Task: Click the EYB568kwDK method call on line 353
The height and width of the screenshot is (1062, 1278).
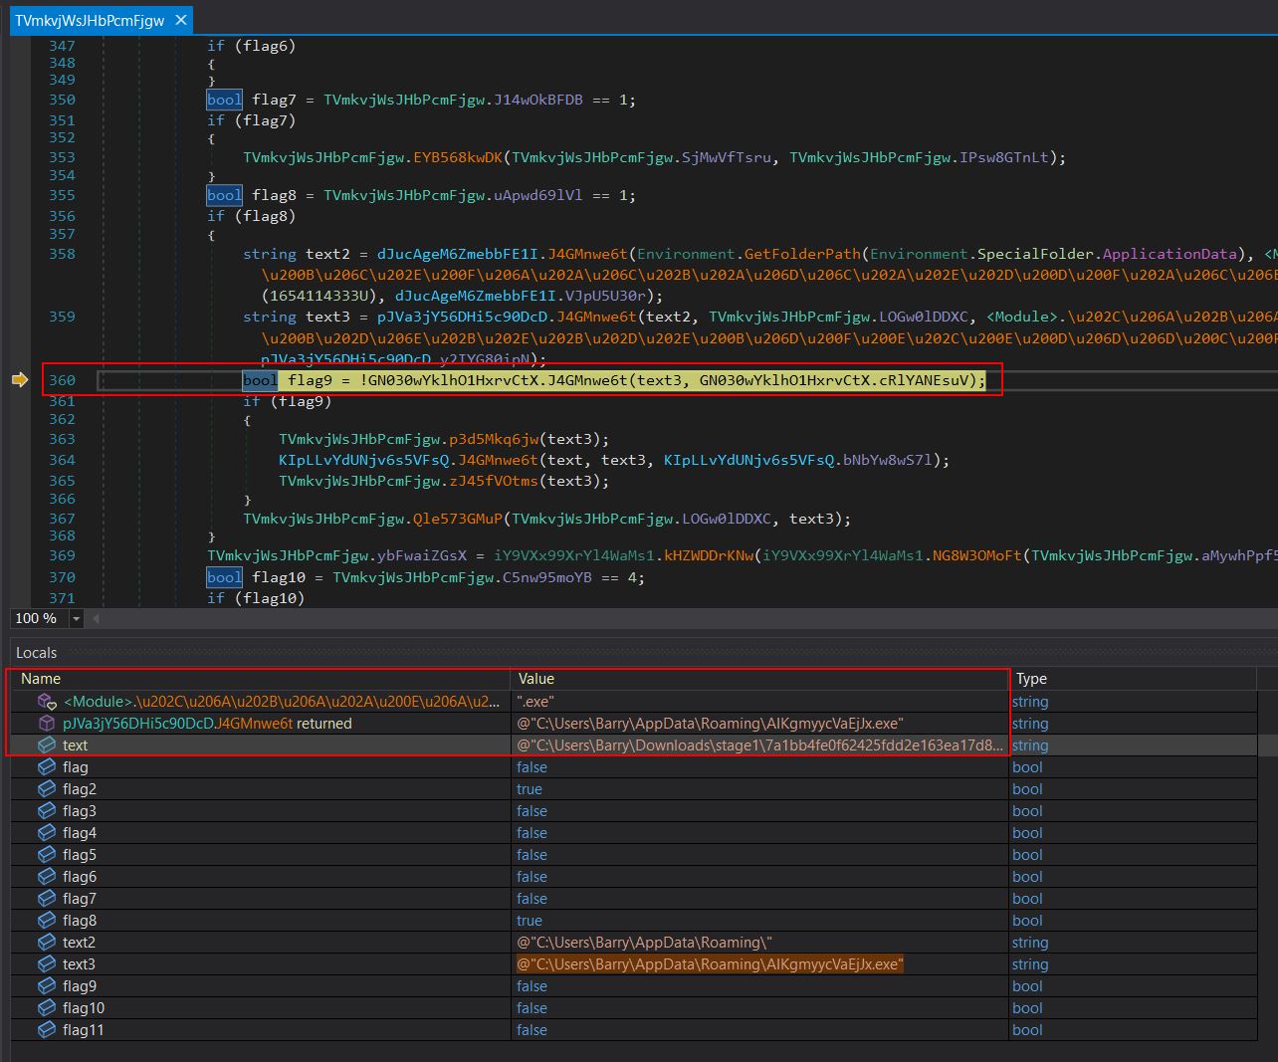Action: [x=460, y=157]
